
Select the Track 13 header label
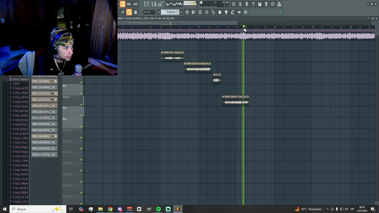coord(67,163)
